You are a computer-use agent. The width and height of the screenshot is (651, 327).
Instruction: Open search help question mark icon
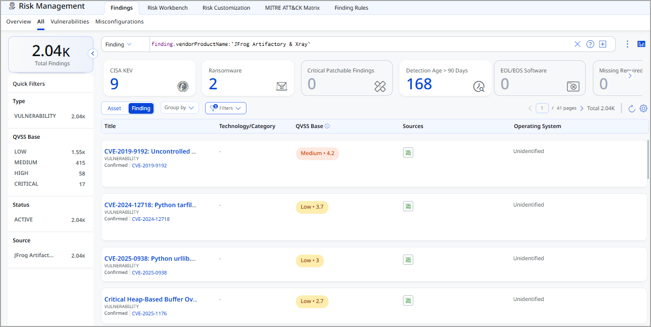pyautogui.click(x=590, y=44)
